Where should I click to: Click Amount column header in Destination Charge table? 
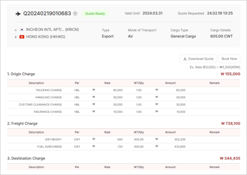(x=171, y=167)
